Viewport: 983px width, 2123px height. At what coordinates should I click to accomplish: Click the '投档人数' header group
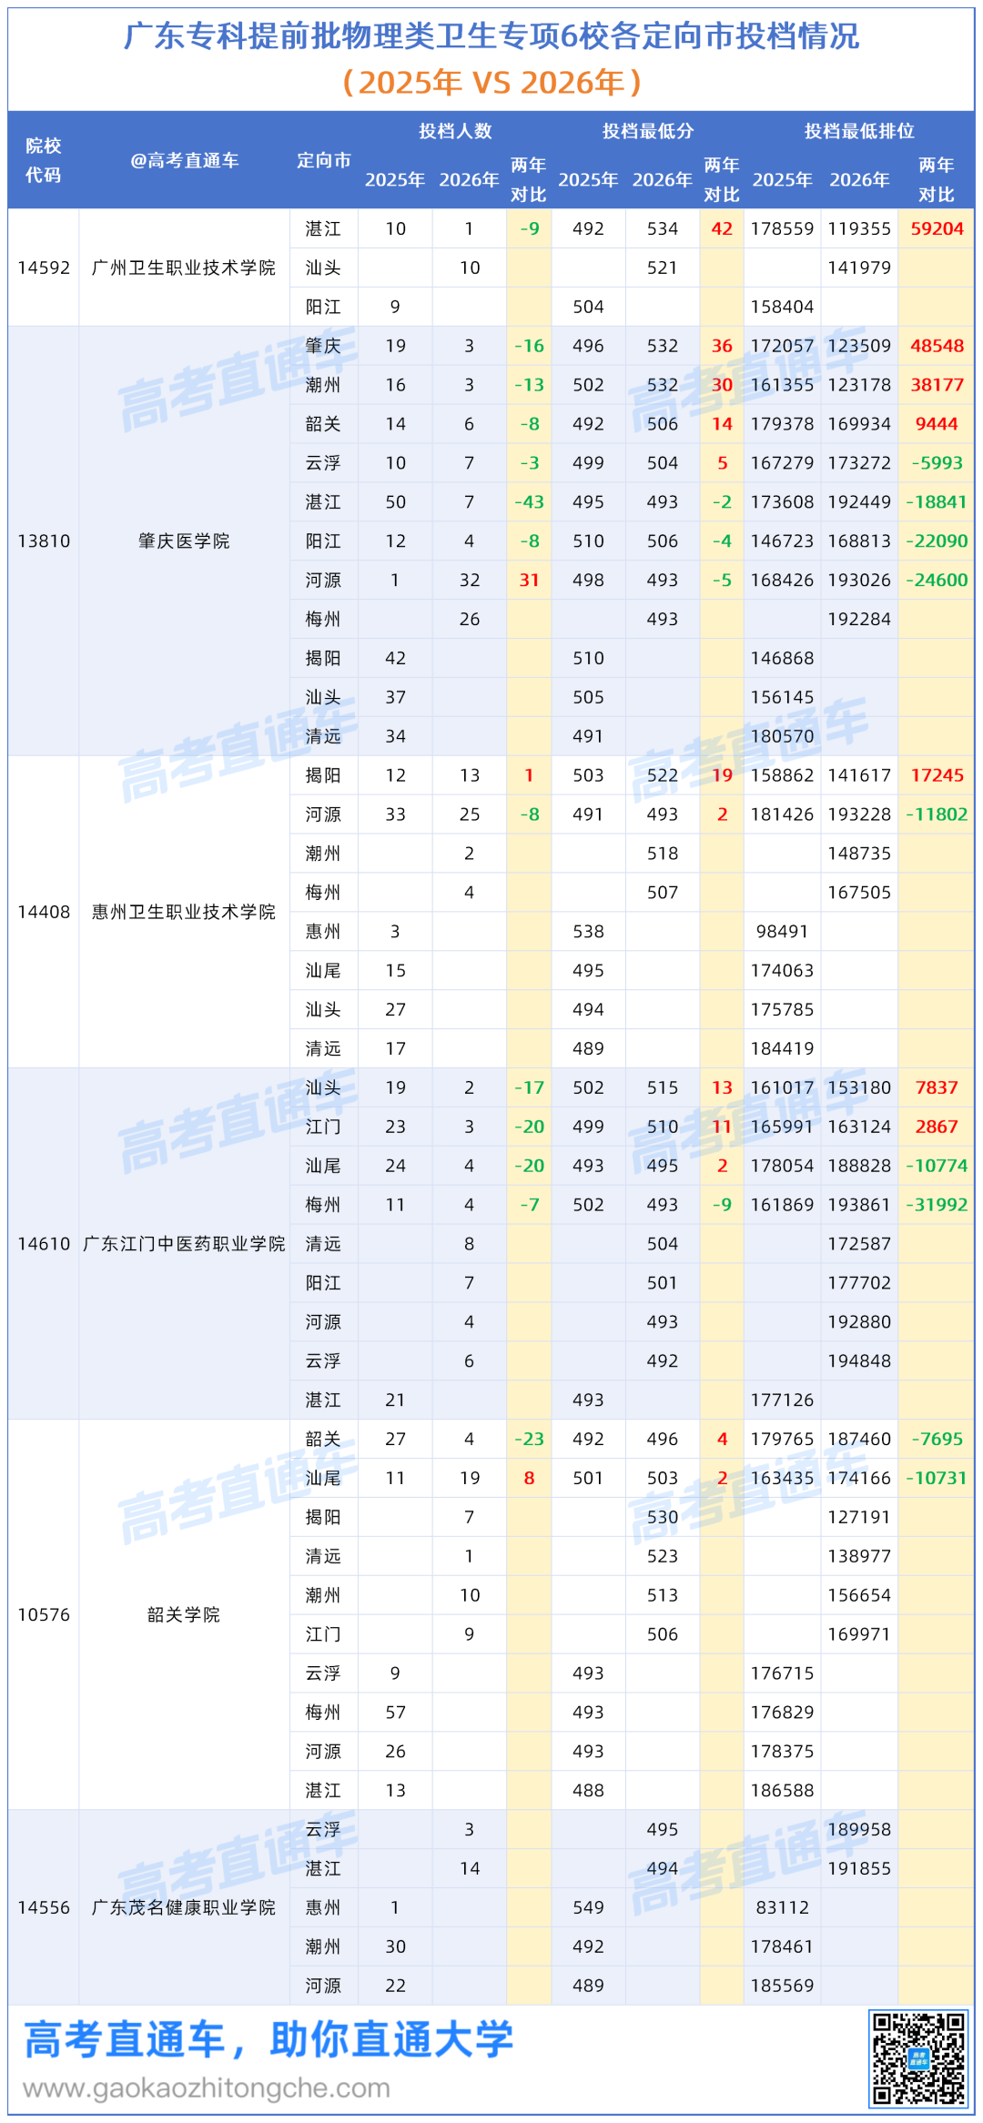[455, 131]
